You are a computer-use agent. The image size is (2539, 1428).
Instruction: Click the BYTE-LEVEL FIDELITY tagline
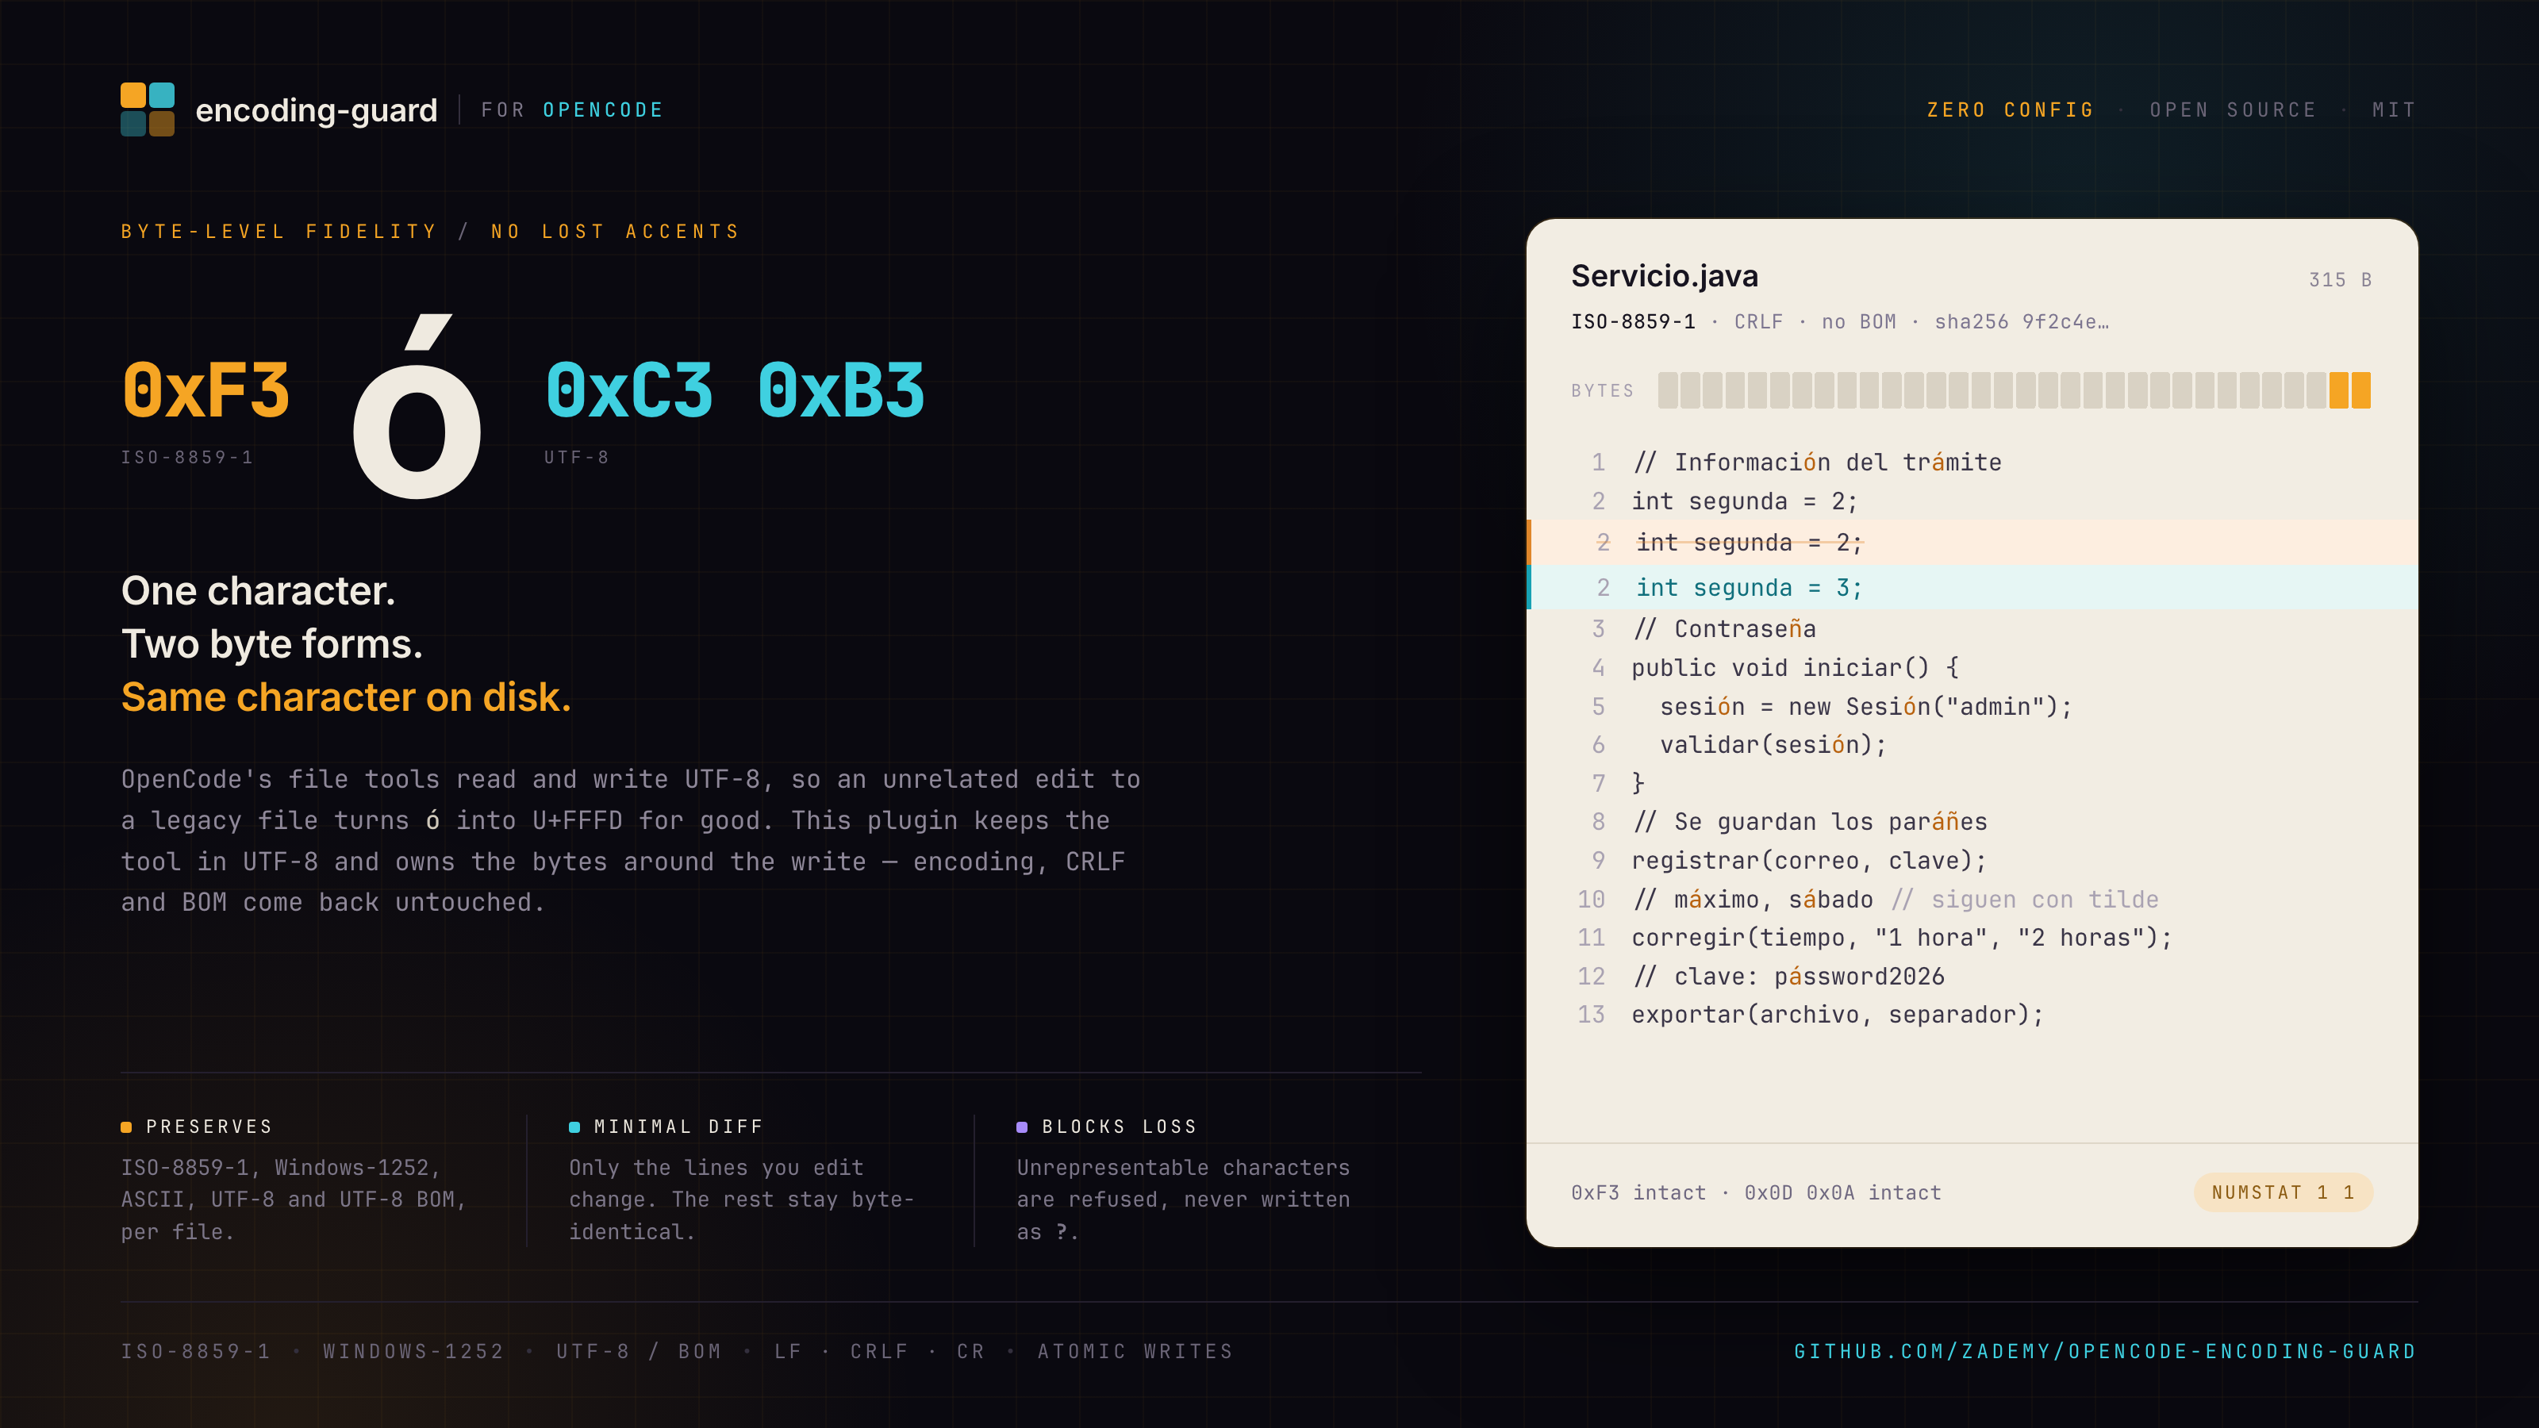279,232
